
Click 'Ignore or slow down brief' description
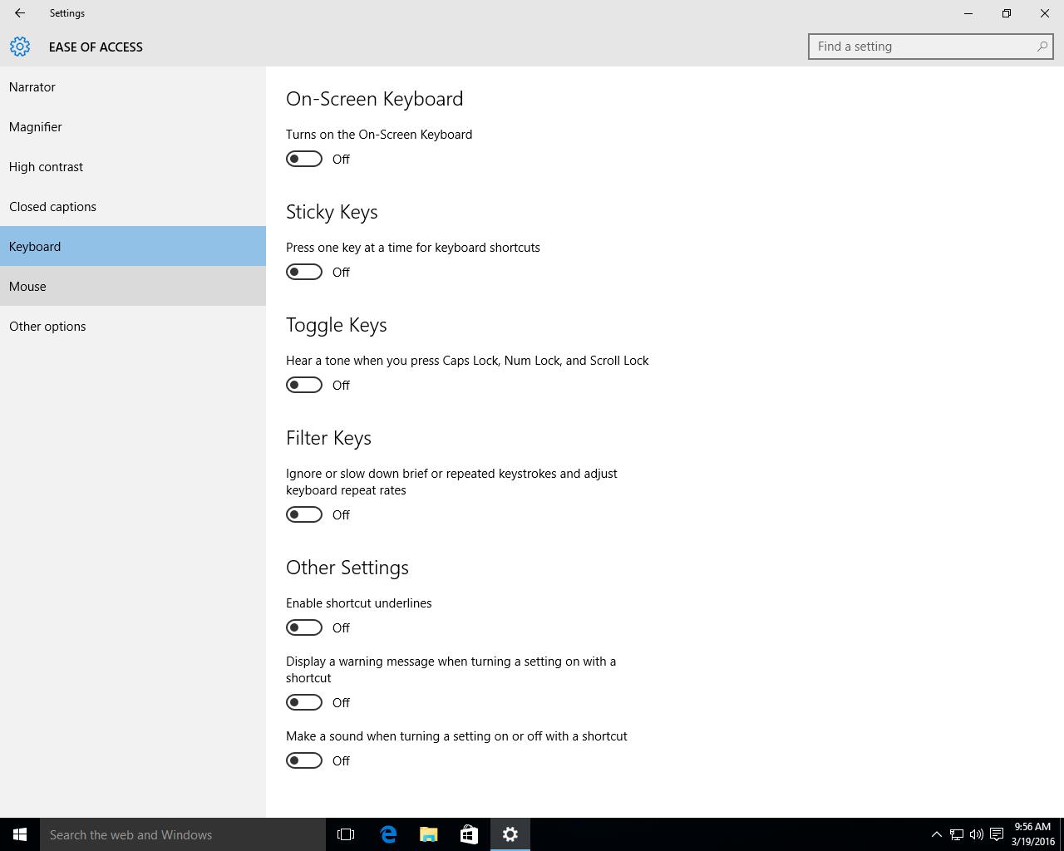coord(451,482)
